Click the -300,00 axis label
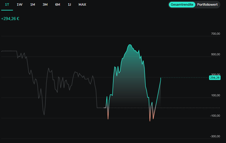Viewport: 226px width, 143px height. 215,136
